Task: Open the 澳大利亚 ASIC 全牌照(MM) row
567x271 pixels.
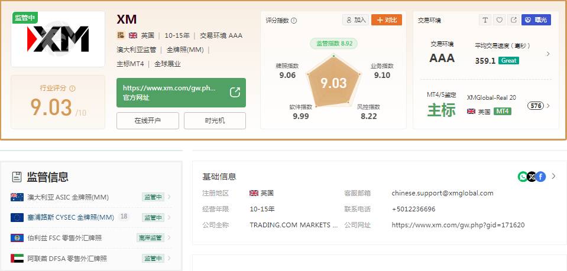Action: click(91, 197)
